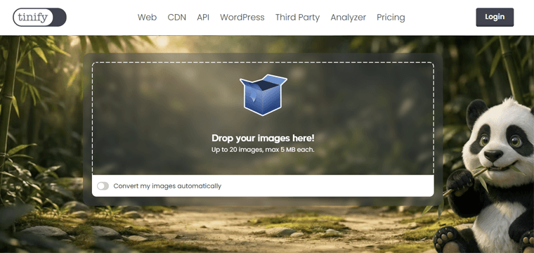Open the WordPress page
The width and height of the screenshot is (534, 253).
tap(242, 18)
